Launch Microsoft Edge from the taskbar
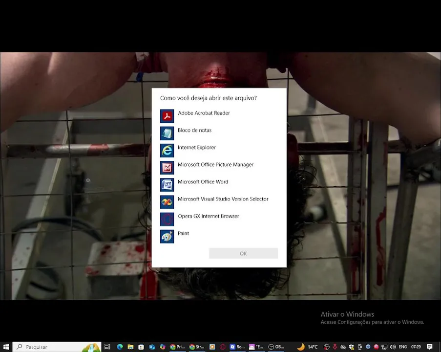 [120, 347]
